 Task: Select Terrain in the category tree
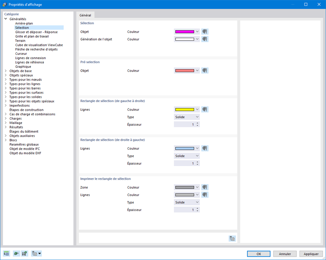(x=20, y=41)
